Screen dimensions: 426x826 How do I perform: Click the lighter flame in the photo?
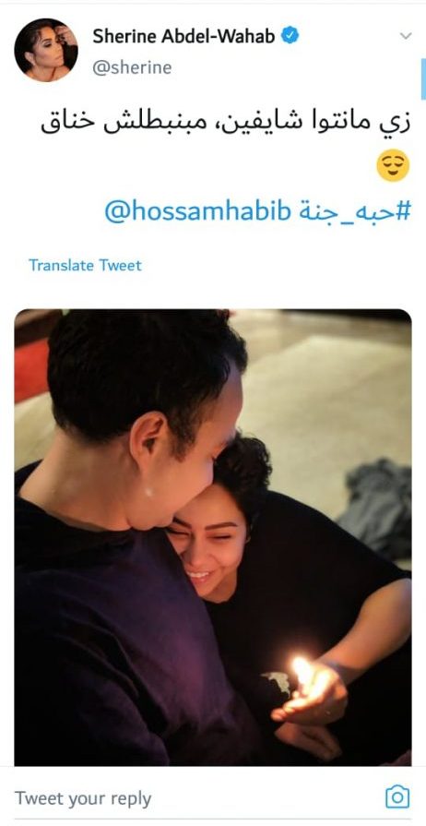tap(302, 670)
